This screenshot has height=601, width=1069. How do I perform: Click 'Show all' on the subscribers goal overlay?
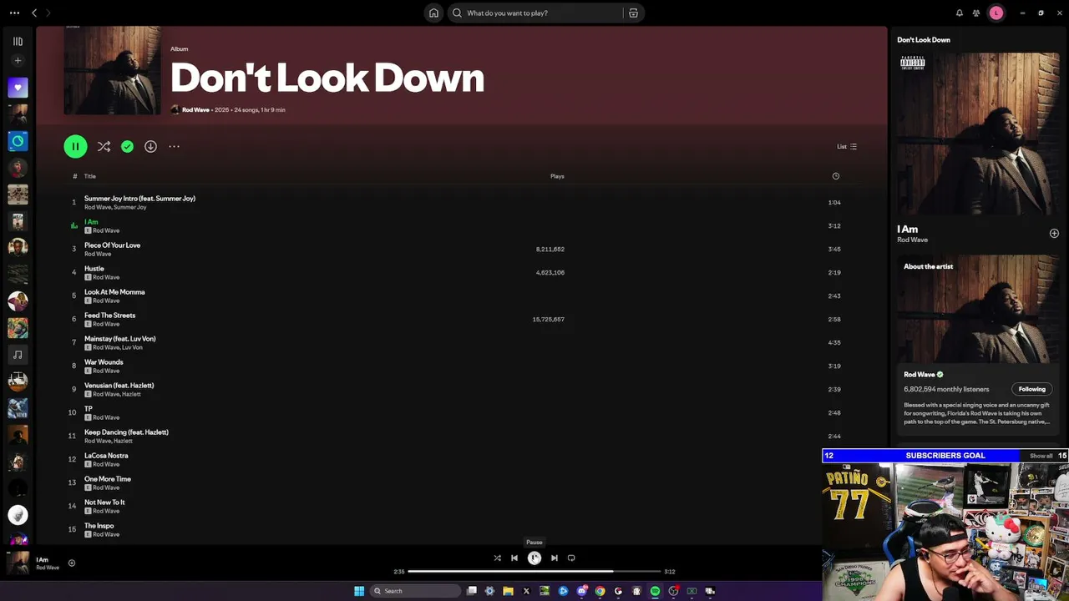pos(1041,456)
